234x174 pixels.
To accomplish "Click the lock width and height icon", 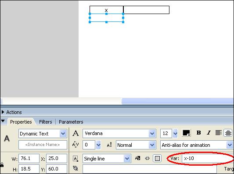I will point(2,165).
